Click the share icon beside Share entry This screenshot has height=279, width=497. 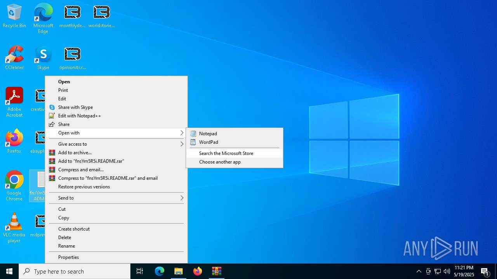pyautogui.click(x=52, y=124)
